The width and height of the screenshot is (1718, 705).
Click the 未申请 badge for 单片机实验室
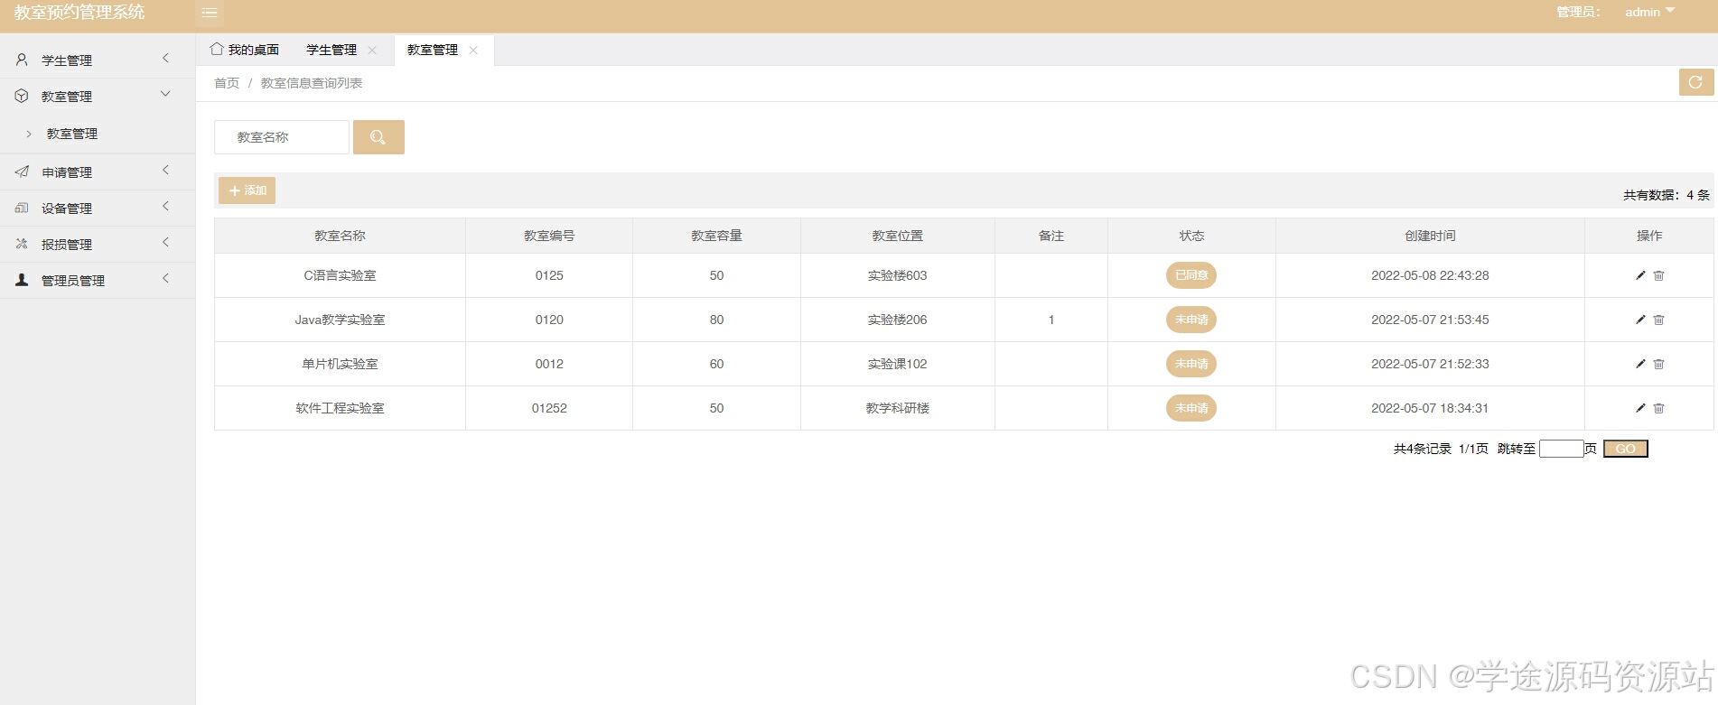1191,364
